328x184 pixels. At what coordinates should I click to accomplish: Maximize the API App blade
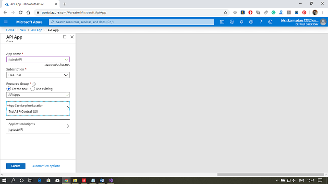(x=65, y=37)
